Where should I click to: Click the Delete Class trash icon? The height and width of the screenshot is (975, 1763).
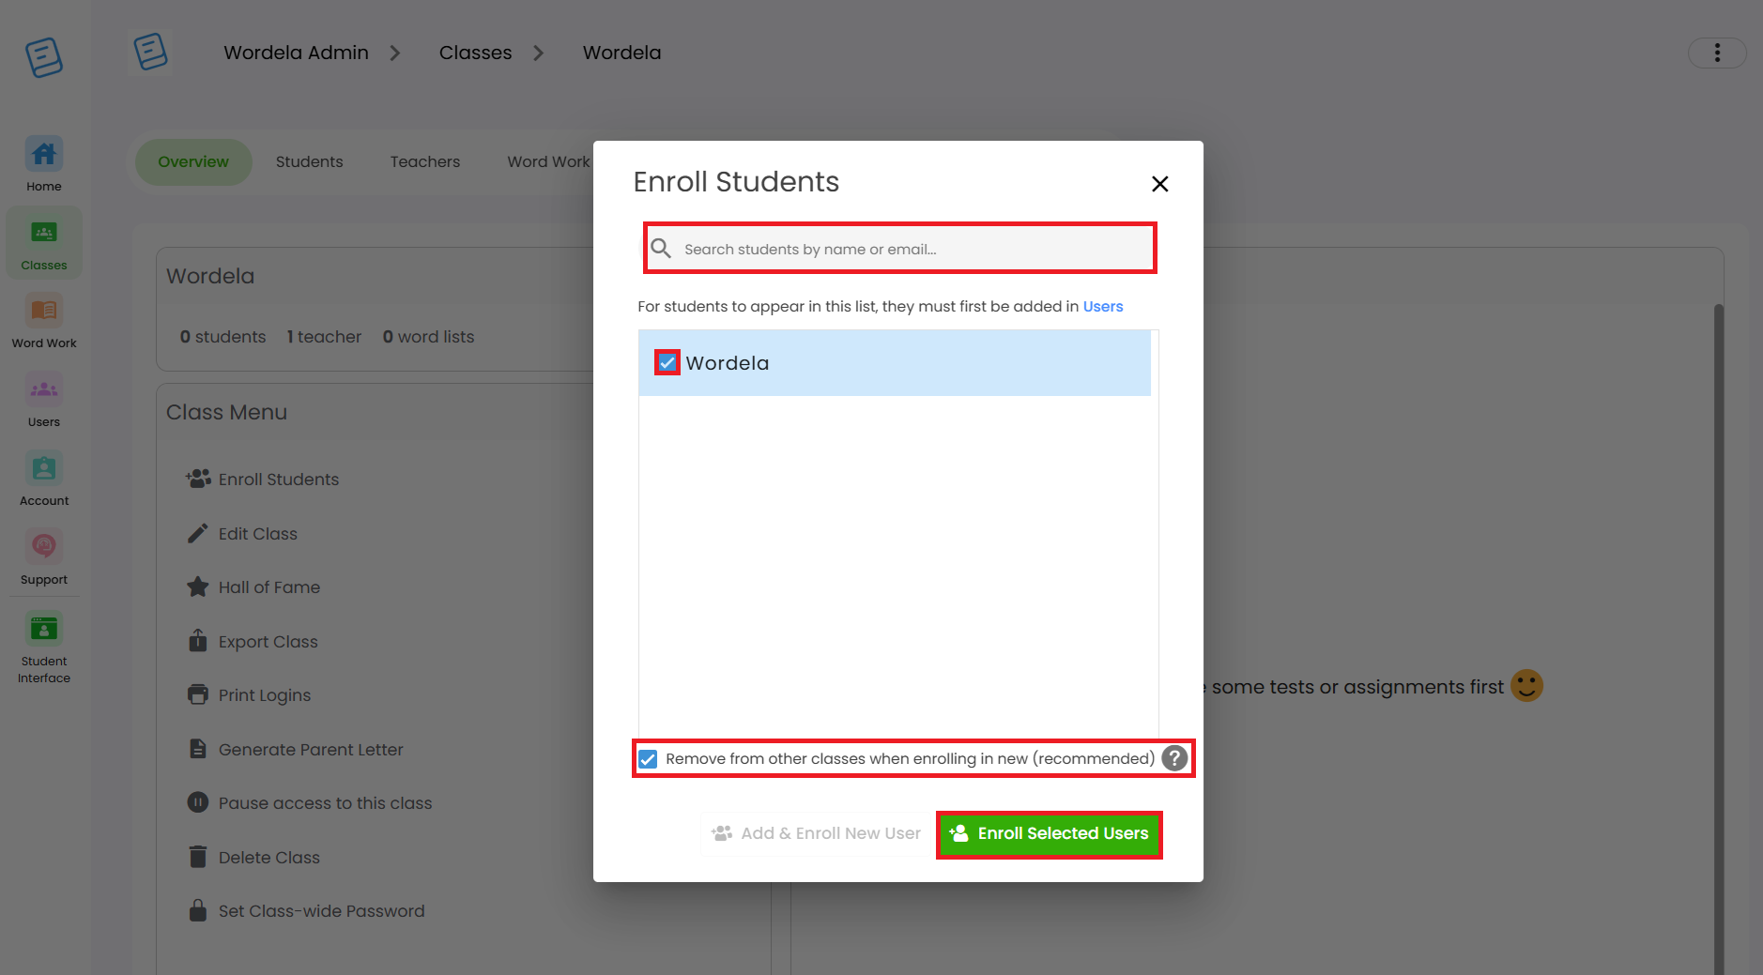(x=197, y=857)
